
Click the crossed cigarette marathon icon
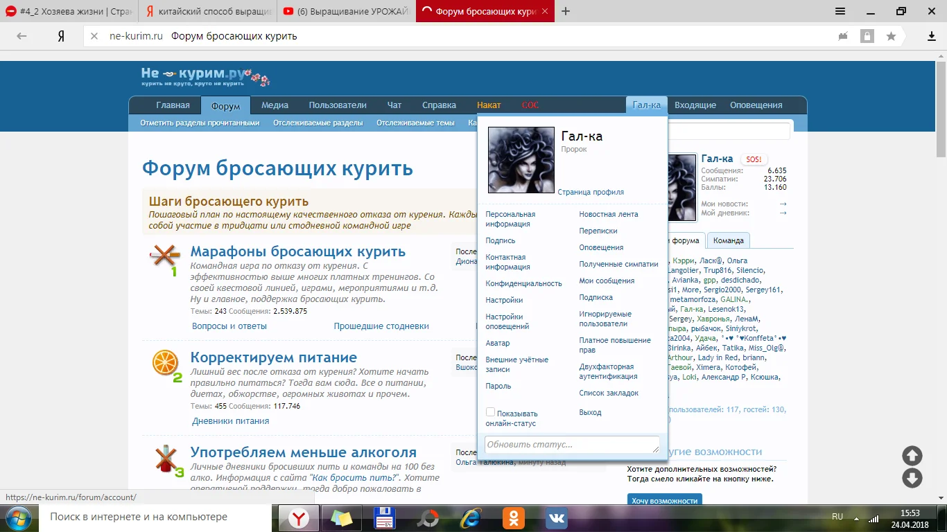click(x=164, y=257)
